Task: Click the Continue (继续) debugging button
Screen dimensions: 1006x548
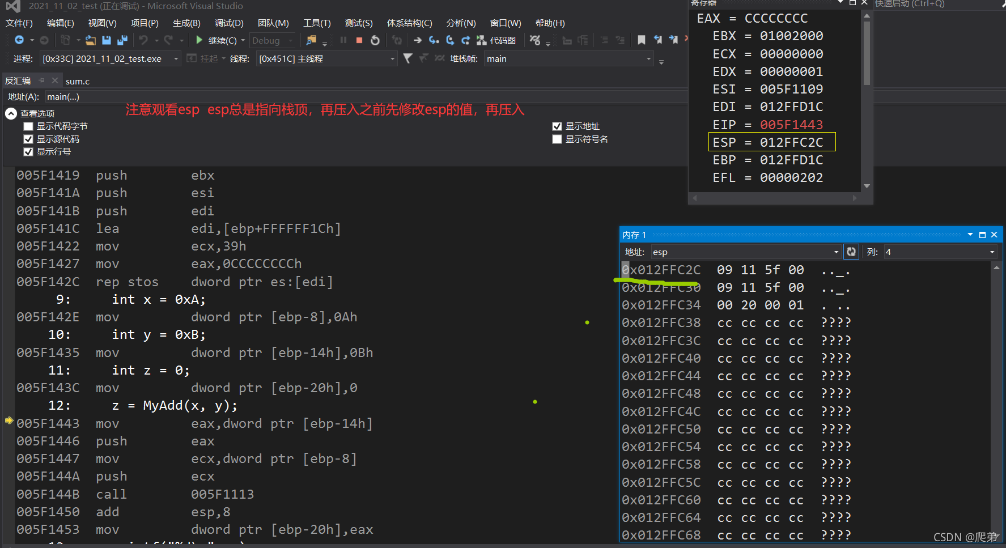Action: coord(216,40)
